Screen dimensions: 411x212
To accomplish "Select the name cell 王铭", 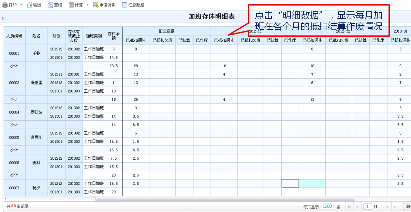I will tap(37, 53).
